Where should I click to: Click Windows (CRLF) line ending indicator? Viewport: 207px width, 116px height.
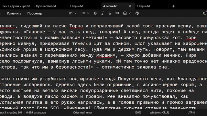(159, 112)
